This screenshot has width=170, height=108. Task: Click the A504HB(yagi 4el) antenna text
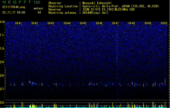95,13
